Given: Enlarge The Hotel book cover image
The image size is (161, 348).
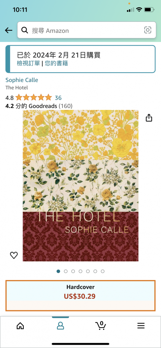Looking at the screenshot, I should (x=81, y=186).
